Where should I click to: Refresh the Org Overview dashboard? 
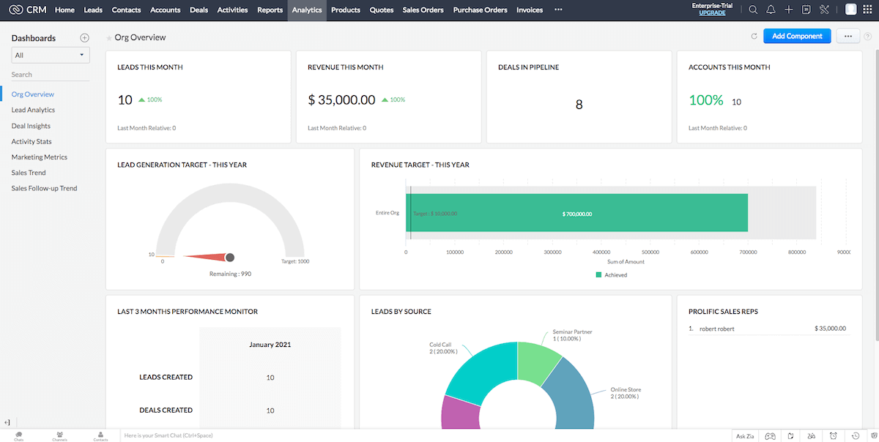coord(754,35)
